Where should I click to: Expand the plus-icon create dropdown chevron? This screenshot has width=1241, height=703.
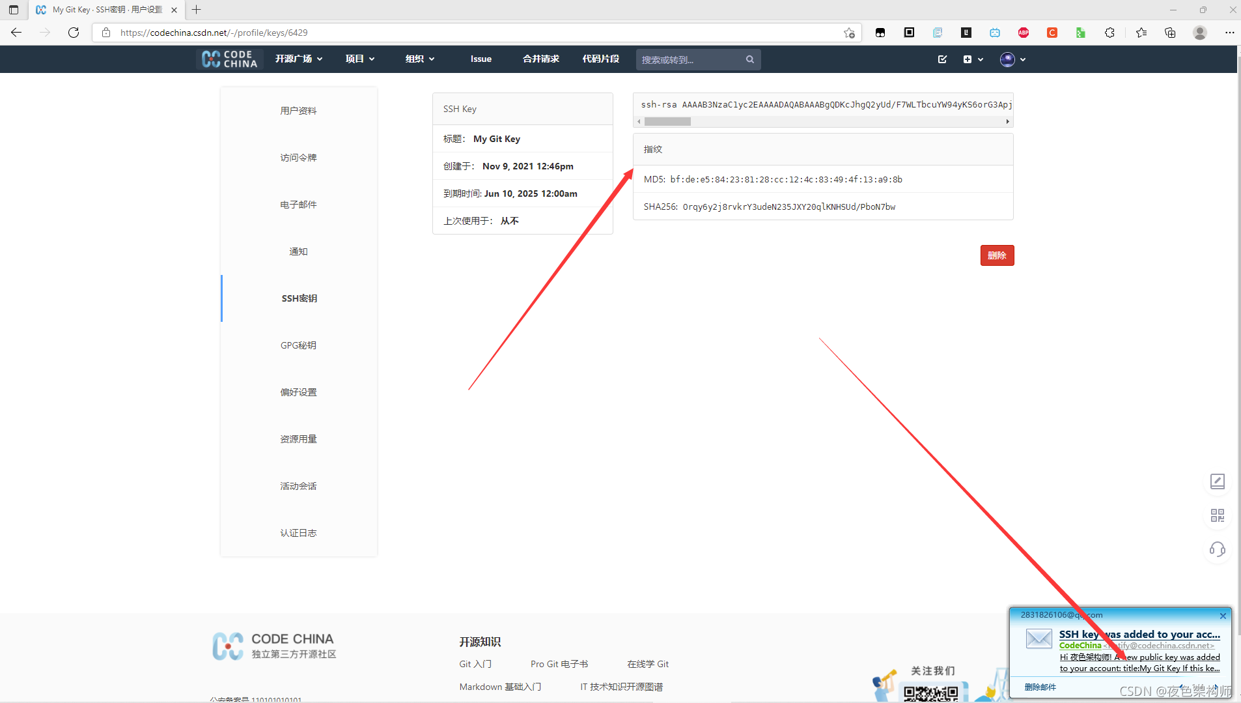click(981, 59)
